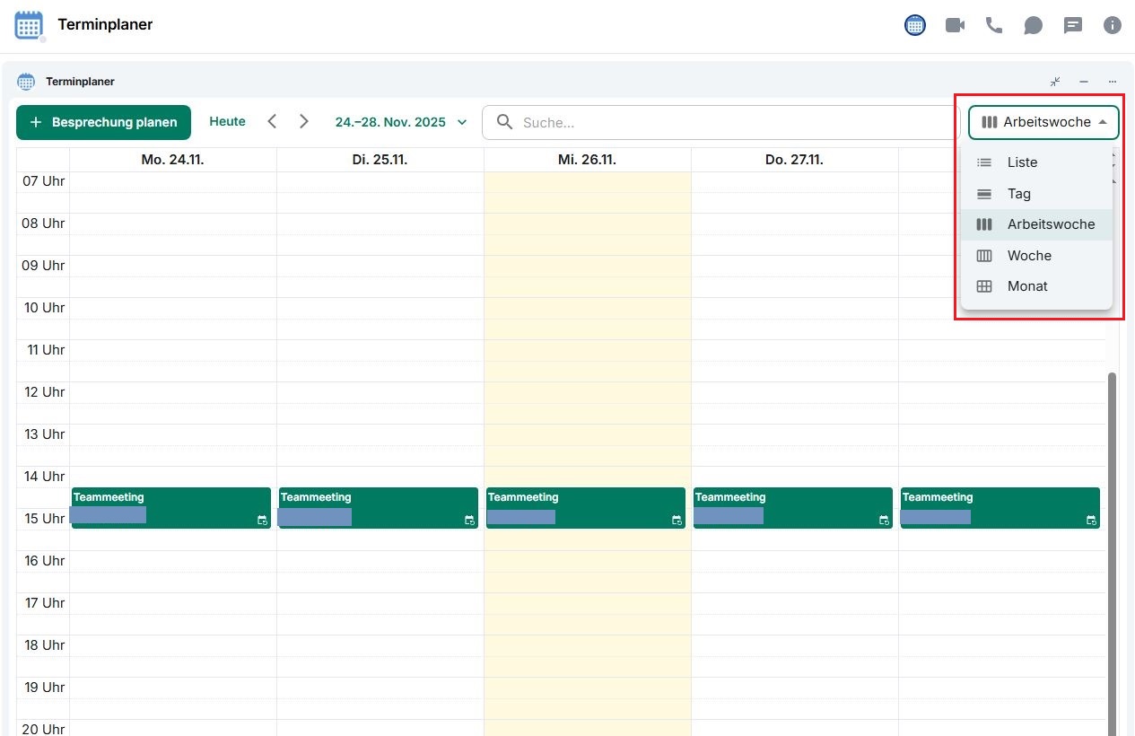Click the info icon in header
This screenshot has width=1135, height=736.
[1113, 25]
